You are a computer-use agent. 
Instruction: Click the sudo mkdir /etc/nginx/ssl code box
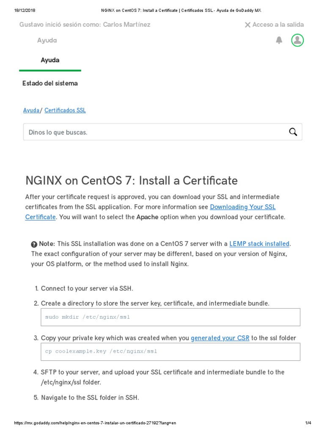[x=170, y=317]
